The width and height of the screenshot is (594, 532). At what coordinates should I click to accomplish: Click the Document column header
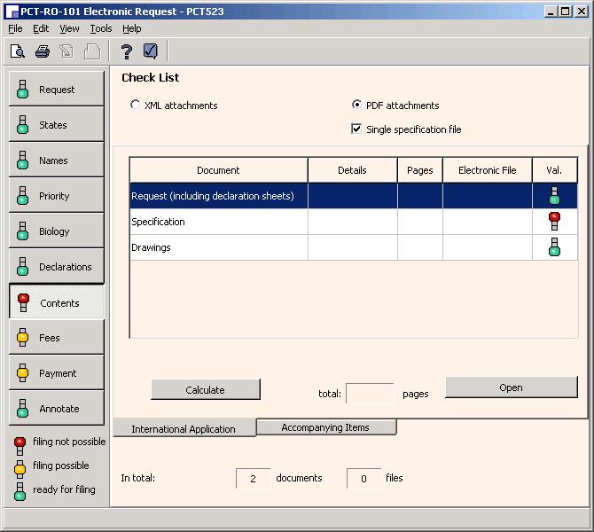pos(219,170)
